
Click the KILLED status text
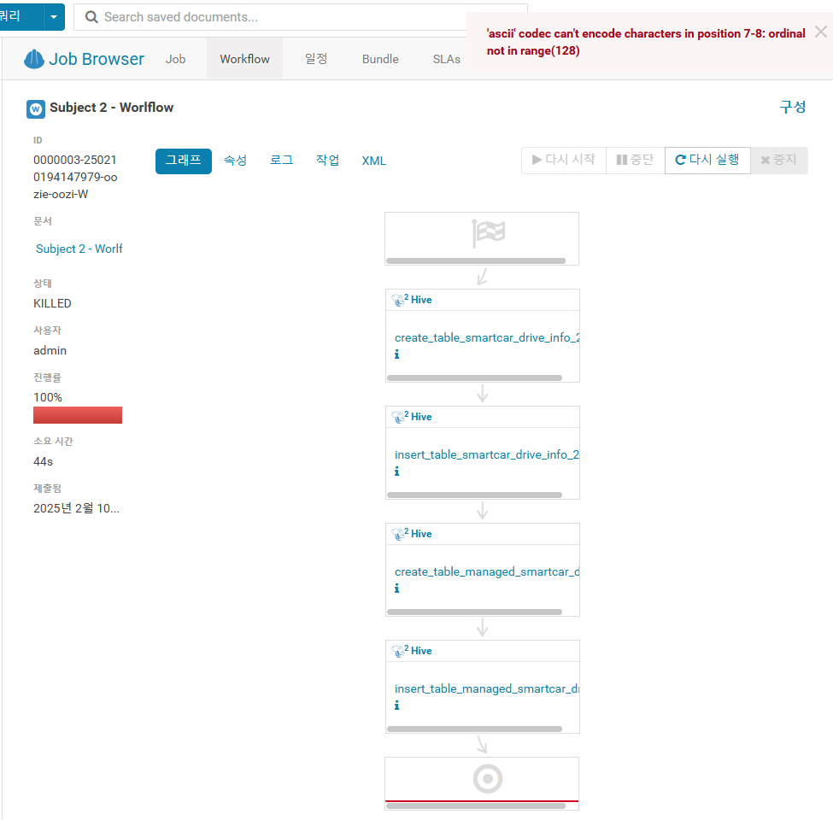[x=52, y=303]
